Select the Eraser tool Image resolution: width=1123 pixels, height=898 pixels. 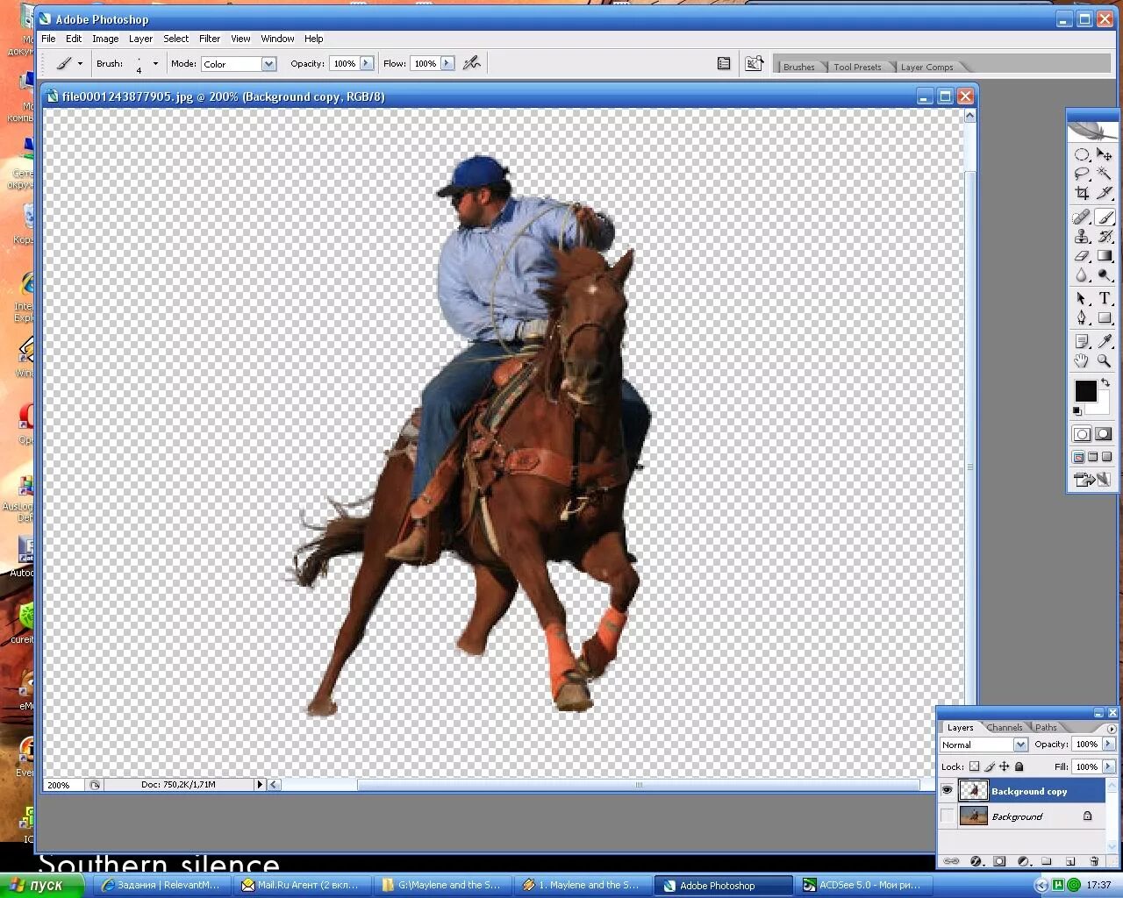pos(1082,256)
